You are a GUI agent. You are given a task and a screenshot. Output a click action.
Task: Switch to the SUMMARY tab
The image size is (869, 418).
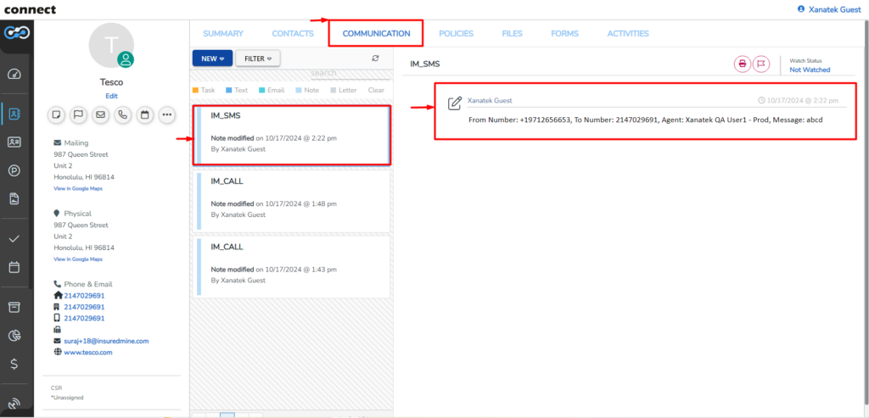pos(223,33)
